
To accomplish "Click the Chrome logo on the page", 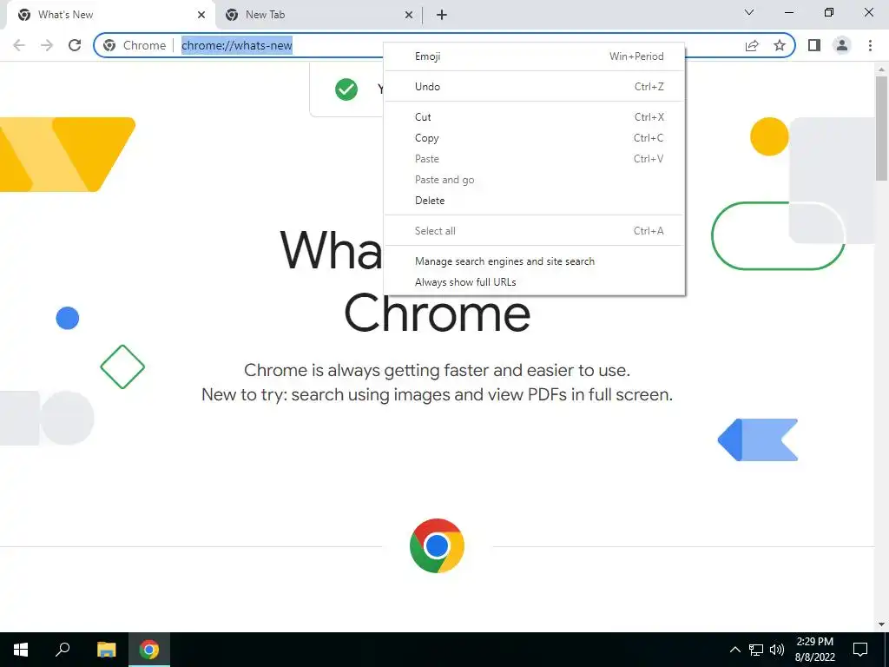I will 438,545.
